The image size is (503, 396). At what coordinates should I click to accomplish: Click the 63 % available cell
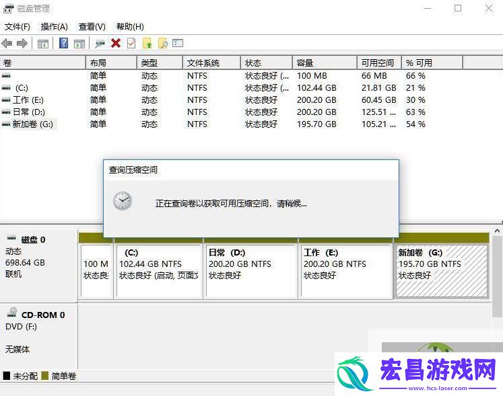pyautogui.click(x=415, y=112)
